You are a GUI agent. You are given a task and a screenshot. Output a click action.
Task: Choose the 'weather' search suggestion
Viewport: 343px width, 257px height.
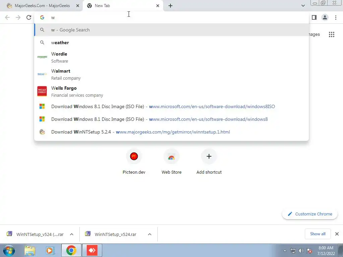[x=171, y=42]
